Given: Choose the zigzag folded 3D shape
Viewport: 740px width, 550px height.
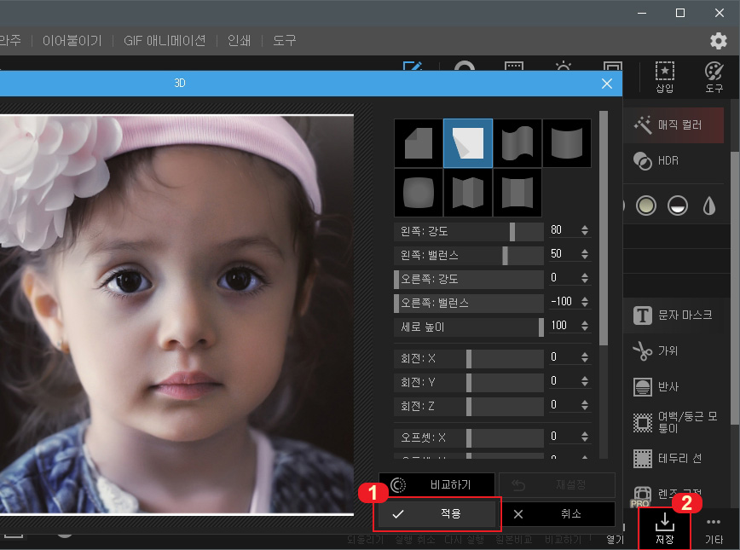Looking at the screenshot, I should coord(468,193).
